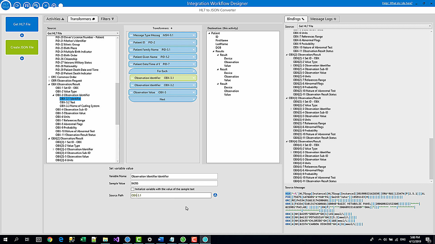
Task: Click the down arrow below Create JSON File
Action: [x=22, y=58]
